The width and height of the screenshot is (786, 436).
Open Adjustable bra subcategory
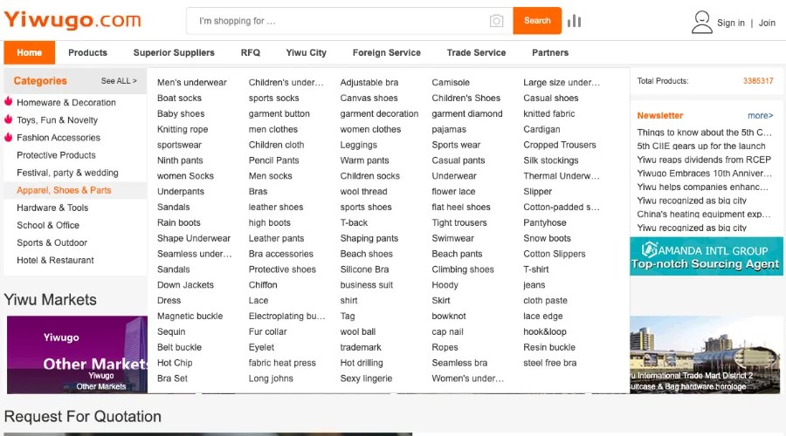369,83
